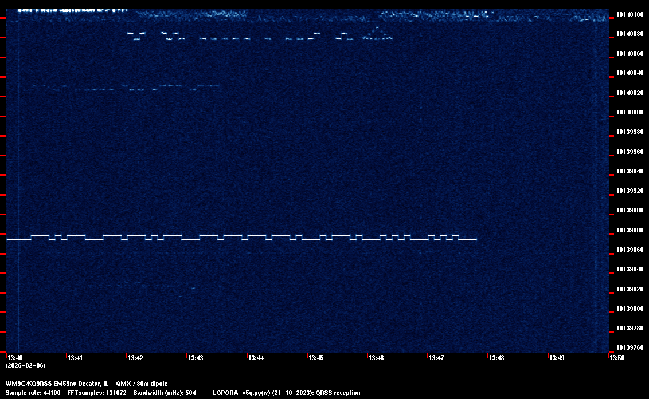Click the LOPORA QRSS reception footer text
Screen dimensions: 649x399
click(x=286, y=393)
